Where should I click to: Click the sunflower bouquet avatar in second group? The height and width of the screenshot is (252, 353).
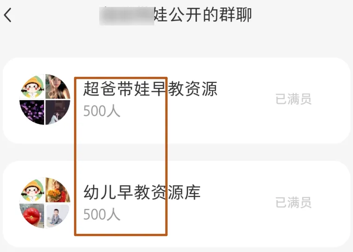click(x=58, y=190)
